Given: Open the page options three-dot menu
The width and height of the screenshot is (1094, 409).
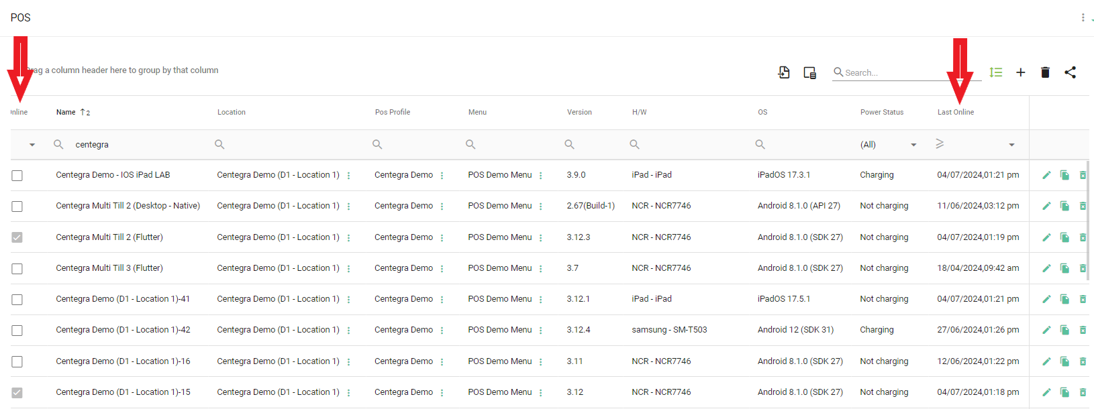Looking at the screenshot, I should click(x=1083, y=17).
